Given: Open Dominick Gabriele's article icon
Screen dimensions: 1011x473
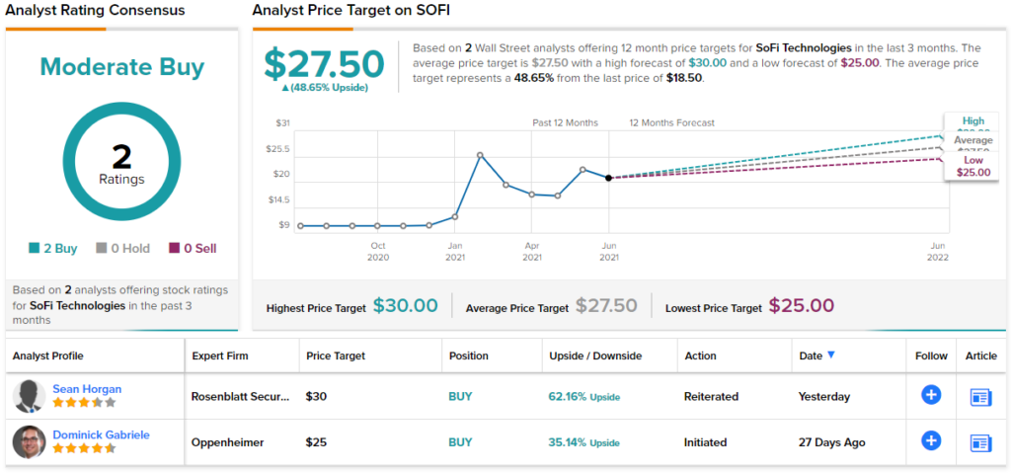Looking at the screenshot, I should 980,442.
